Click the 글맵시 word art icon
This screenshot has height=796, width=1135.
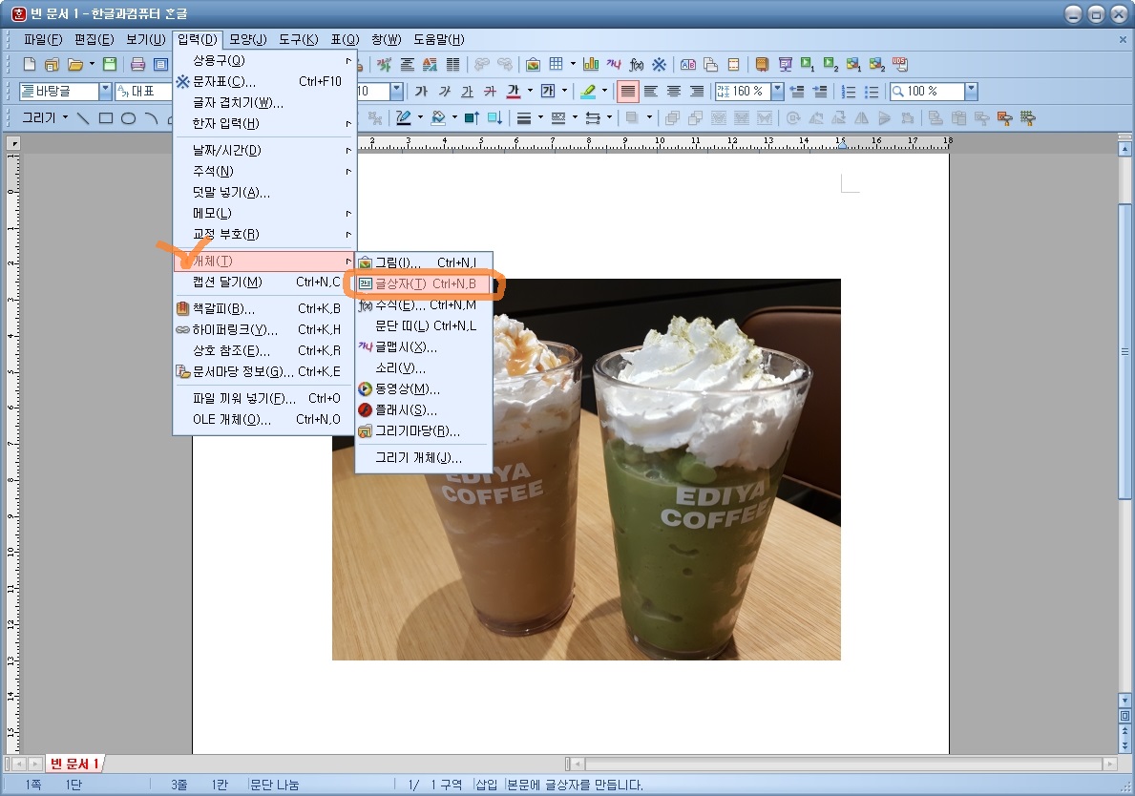pyautogui.click(x=613, y=64)
